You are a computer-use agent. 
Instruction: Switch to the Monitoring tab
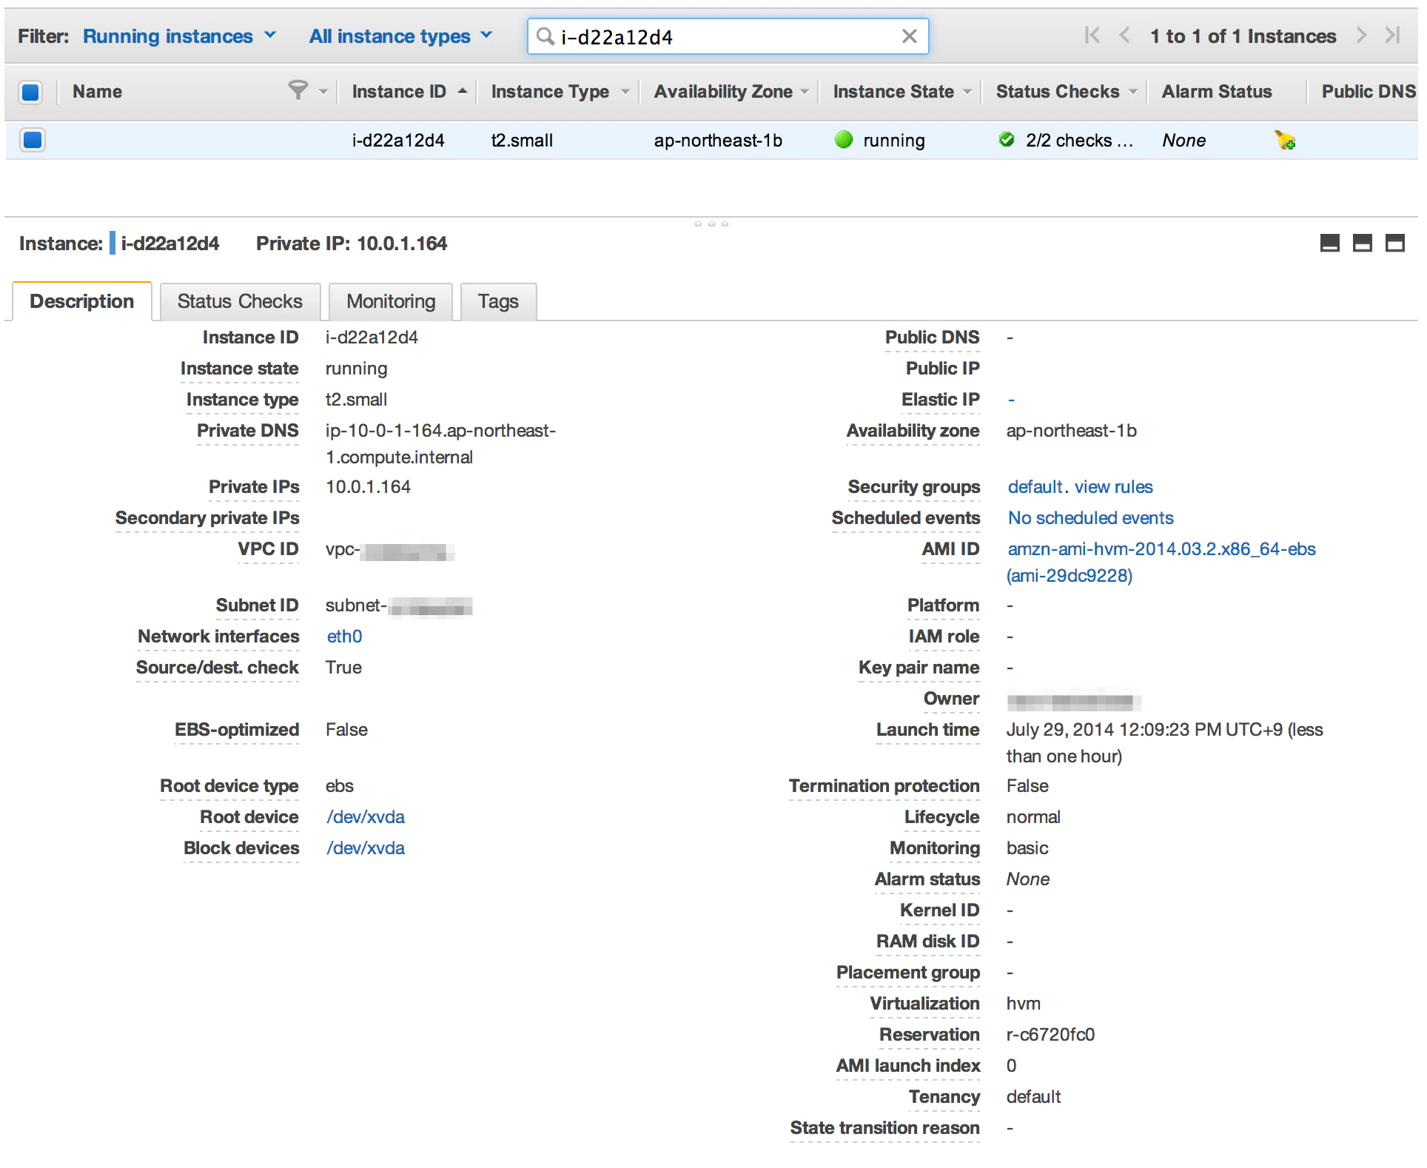391,301
